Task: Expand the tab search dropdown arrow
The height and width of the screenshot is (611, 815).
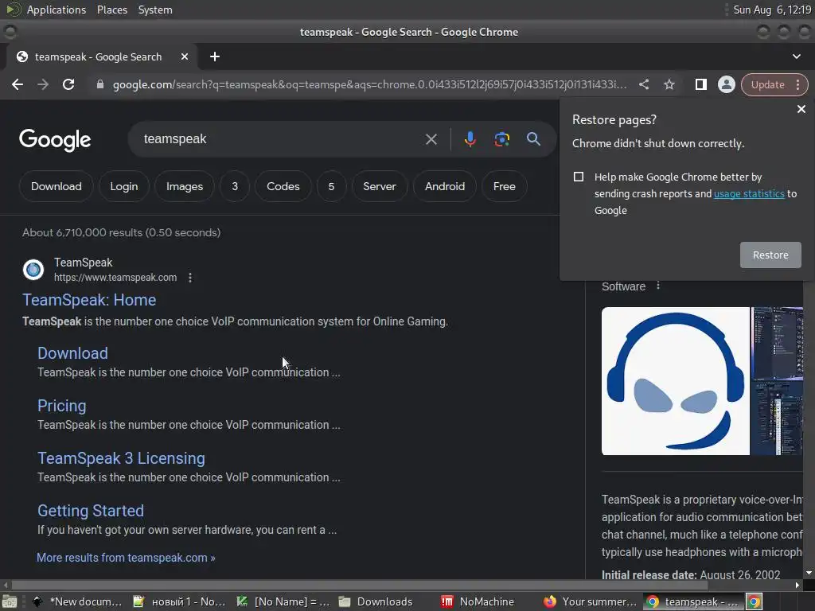Action: click(x=796, y=56)
